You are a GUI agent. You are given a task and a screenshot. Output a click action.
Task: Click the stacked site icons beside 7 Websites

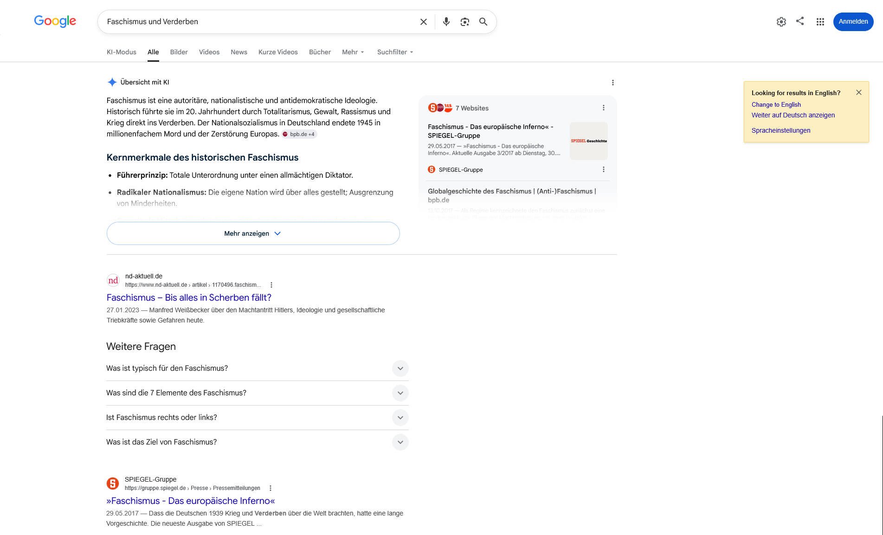440,108
